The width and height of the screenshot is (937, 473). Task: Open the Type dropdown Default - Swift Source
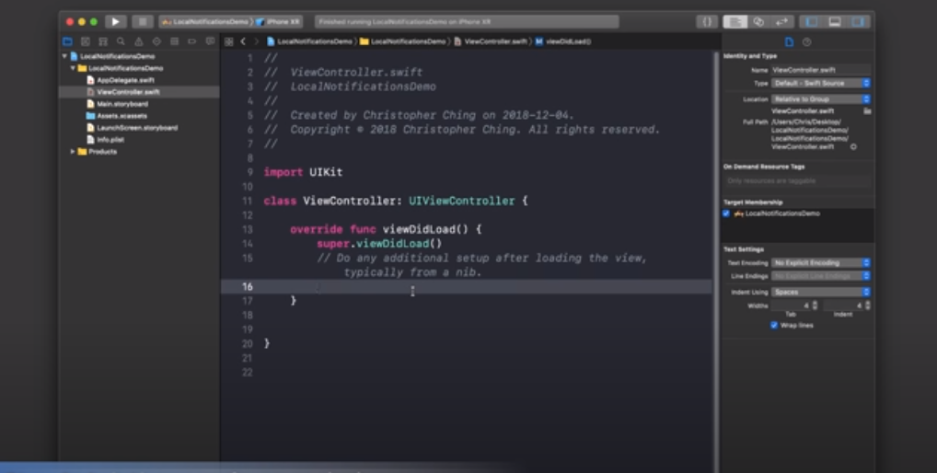pos(820,83)
